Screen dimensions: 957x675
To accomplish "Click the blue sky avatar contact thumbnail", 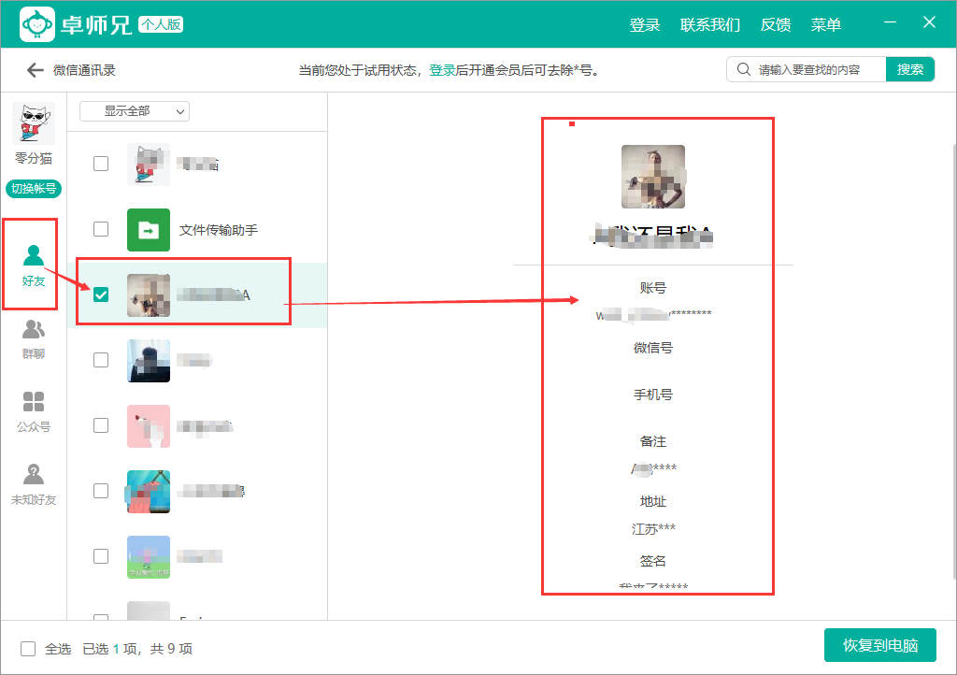I will click(149, 556).
